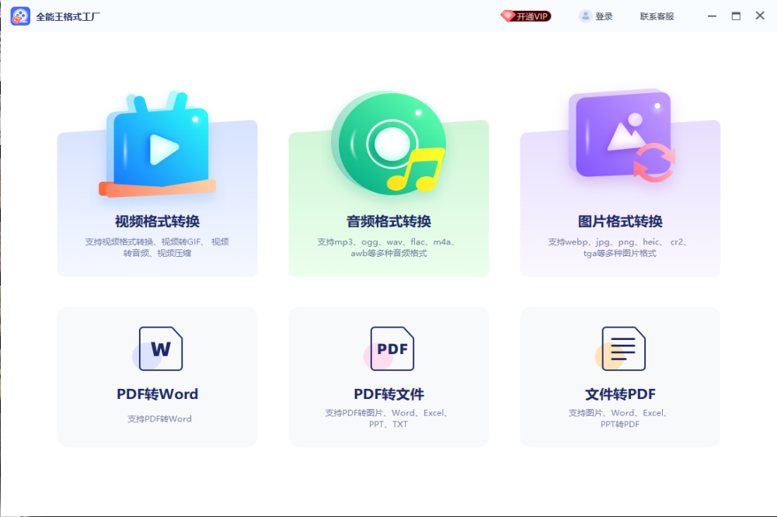Click the user avatar icon beside 登录
The height and width of the screenshot is (517, 777).
tap(585, 16)
